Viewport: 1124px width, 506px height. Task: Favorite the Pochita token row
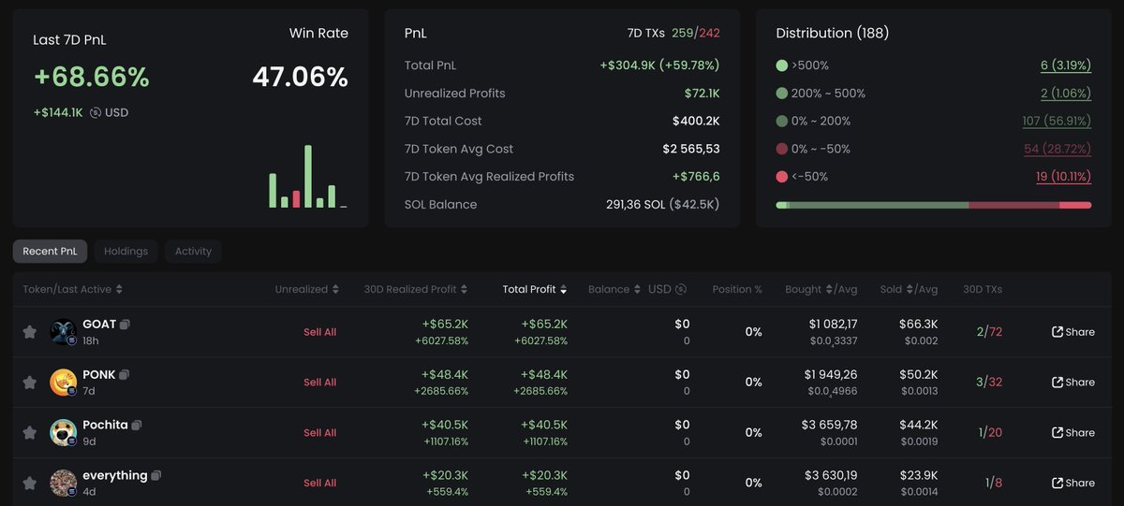tap(30, 433)
